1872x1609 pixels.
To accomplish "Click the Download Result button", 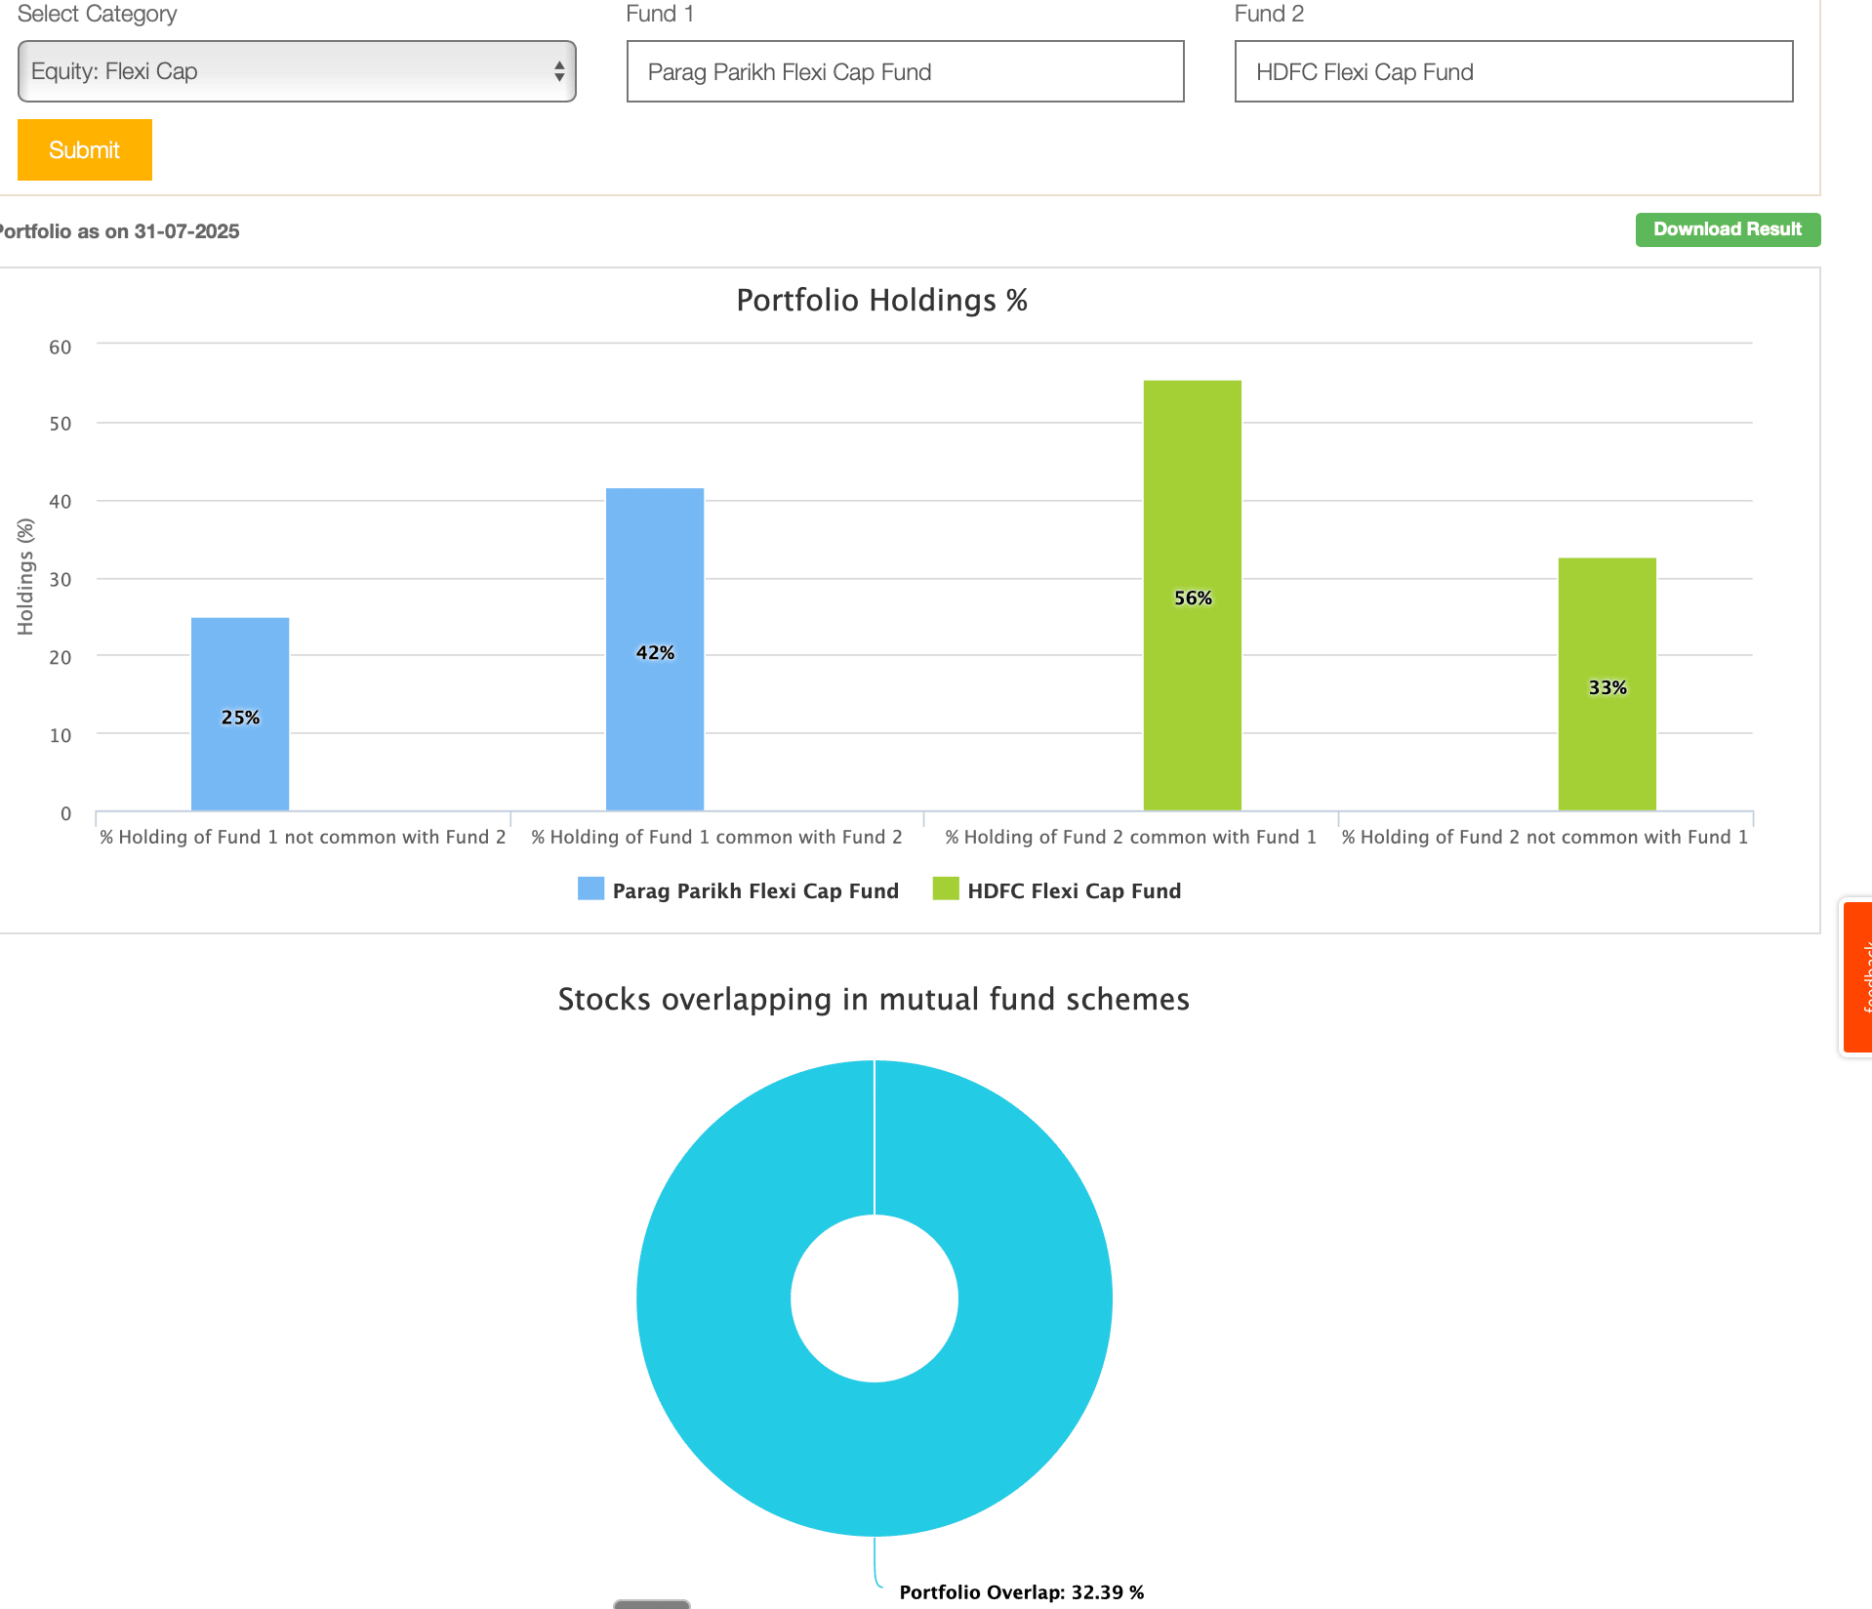I will pyautogui.click(x=1727, y=229).
